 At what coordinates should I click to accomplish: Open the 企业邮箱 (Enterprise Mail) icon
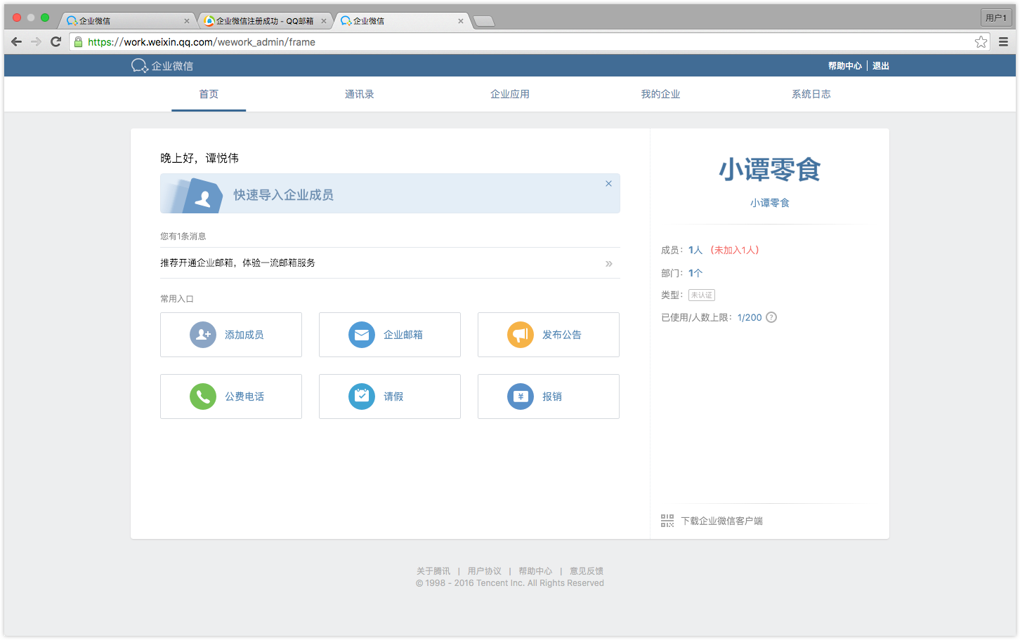[362, 335]
